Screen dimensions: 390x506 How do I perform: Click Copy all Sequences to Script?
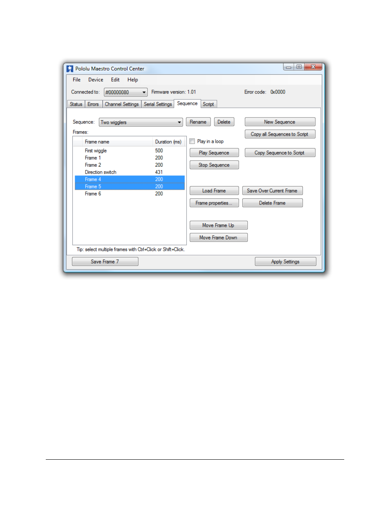click(280, 134)
